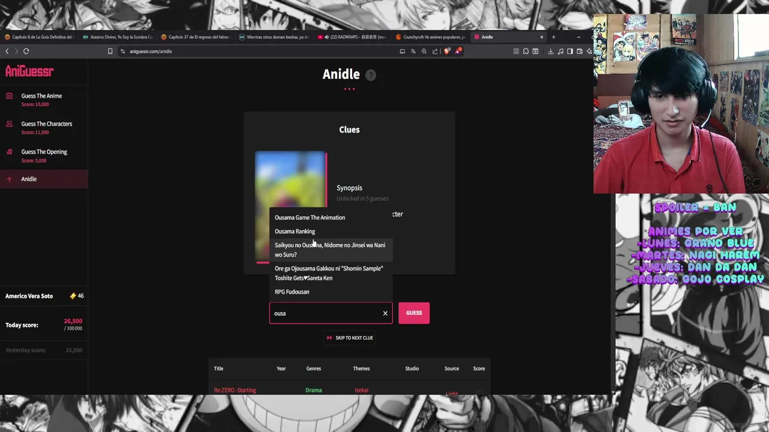Click the cast/screen icon in the address bar
769x432 pixels.
point(402,52)
